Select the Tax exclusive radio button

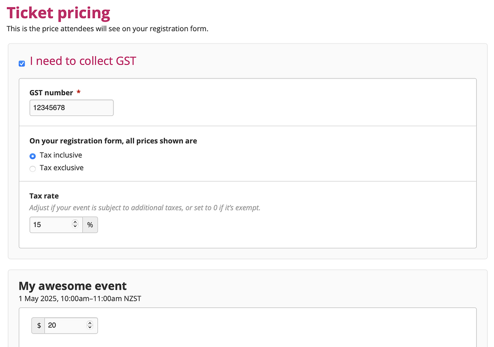click(32, 169)
